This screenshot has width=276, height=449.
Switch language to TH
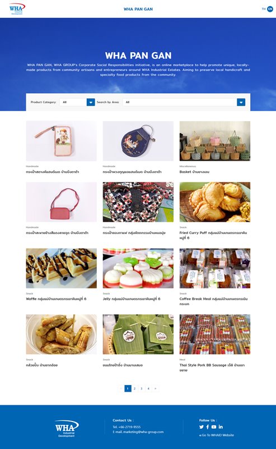coord(264,9)
